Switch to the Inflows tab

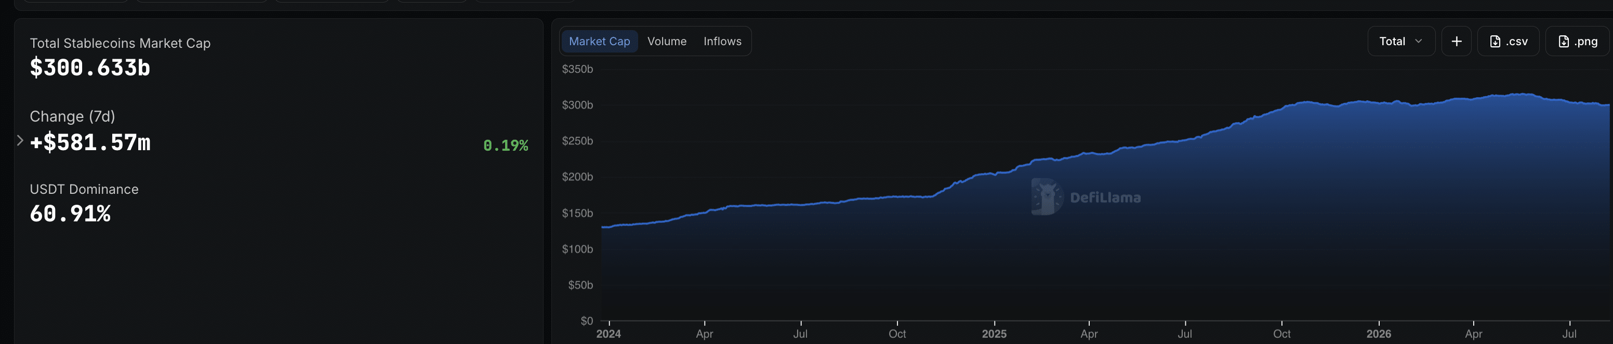click(722, 42)
